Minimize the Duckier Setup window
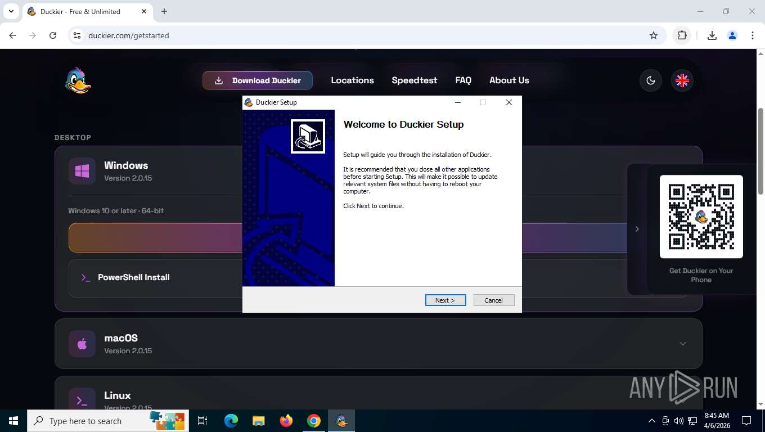This screenshot has height=432, width=765. tap(458, 102)
